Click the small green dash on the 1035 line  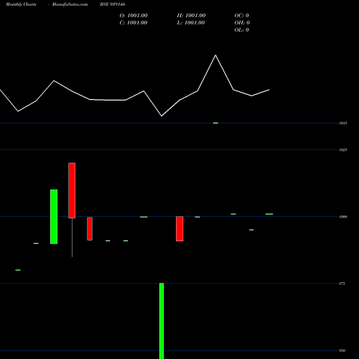(x=215, y=123)
